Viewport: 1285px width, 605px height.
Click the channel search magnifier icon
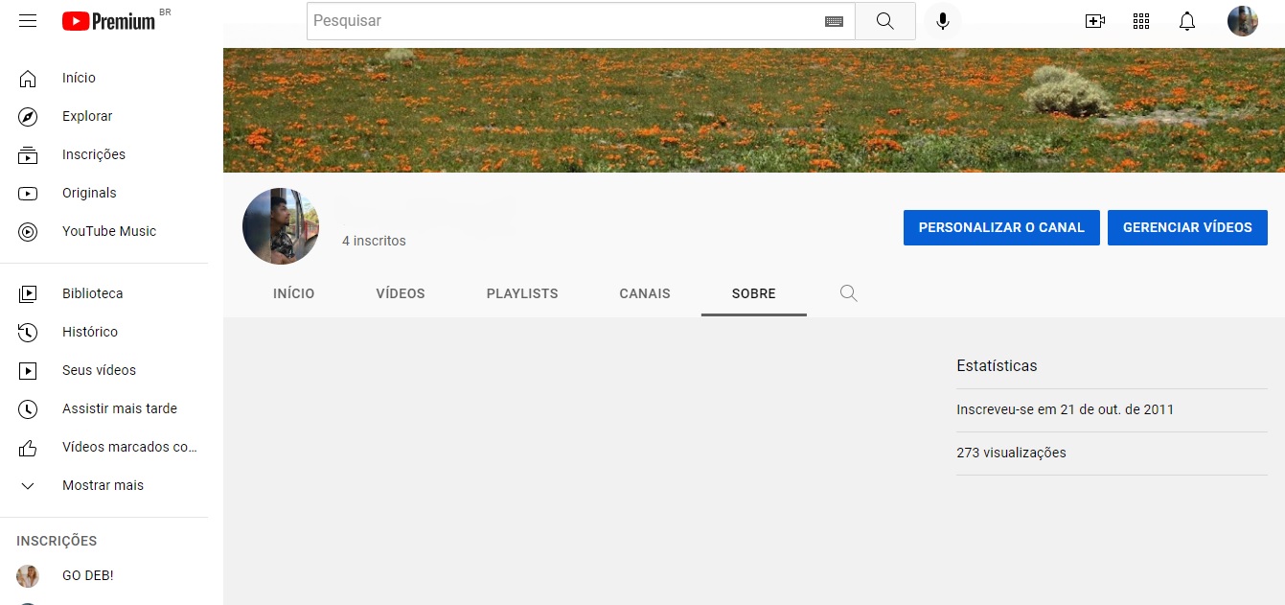point(848,293)
